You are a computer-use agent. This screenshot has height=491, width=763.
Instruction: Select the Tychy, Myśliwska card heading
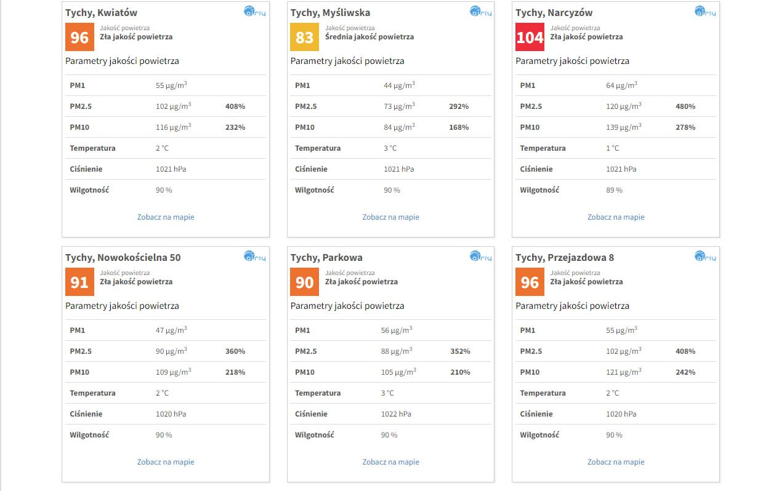(331, 13)
